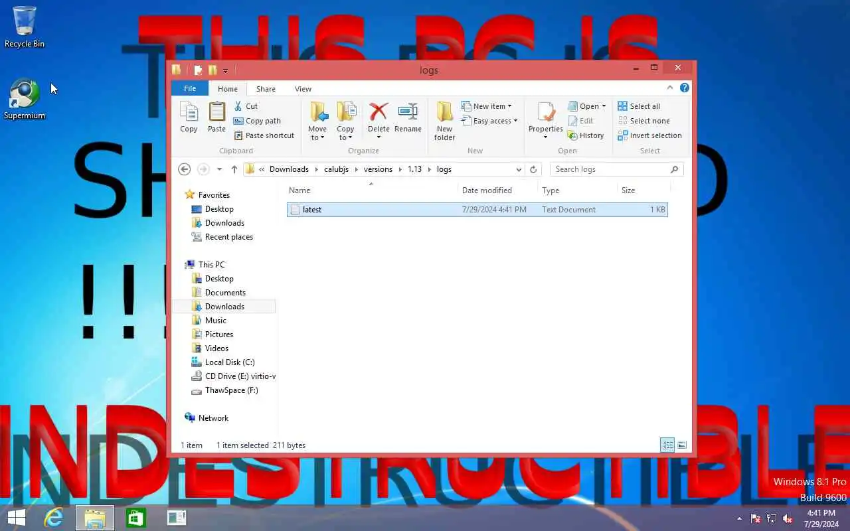Image resolution: width=850 pixels, height=531 pixels.
Task: Navigate to calubjs in breadcrumb
Action: [336, 169]
